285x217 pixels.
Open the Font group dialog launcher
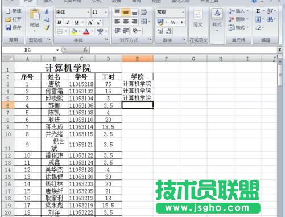pyautogui.click(x=107, y=39)
